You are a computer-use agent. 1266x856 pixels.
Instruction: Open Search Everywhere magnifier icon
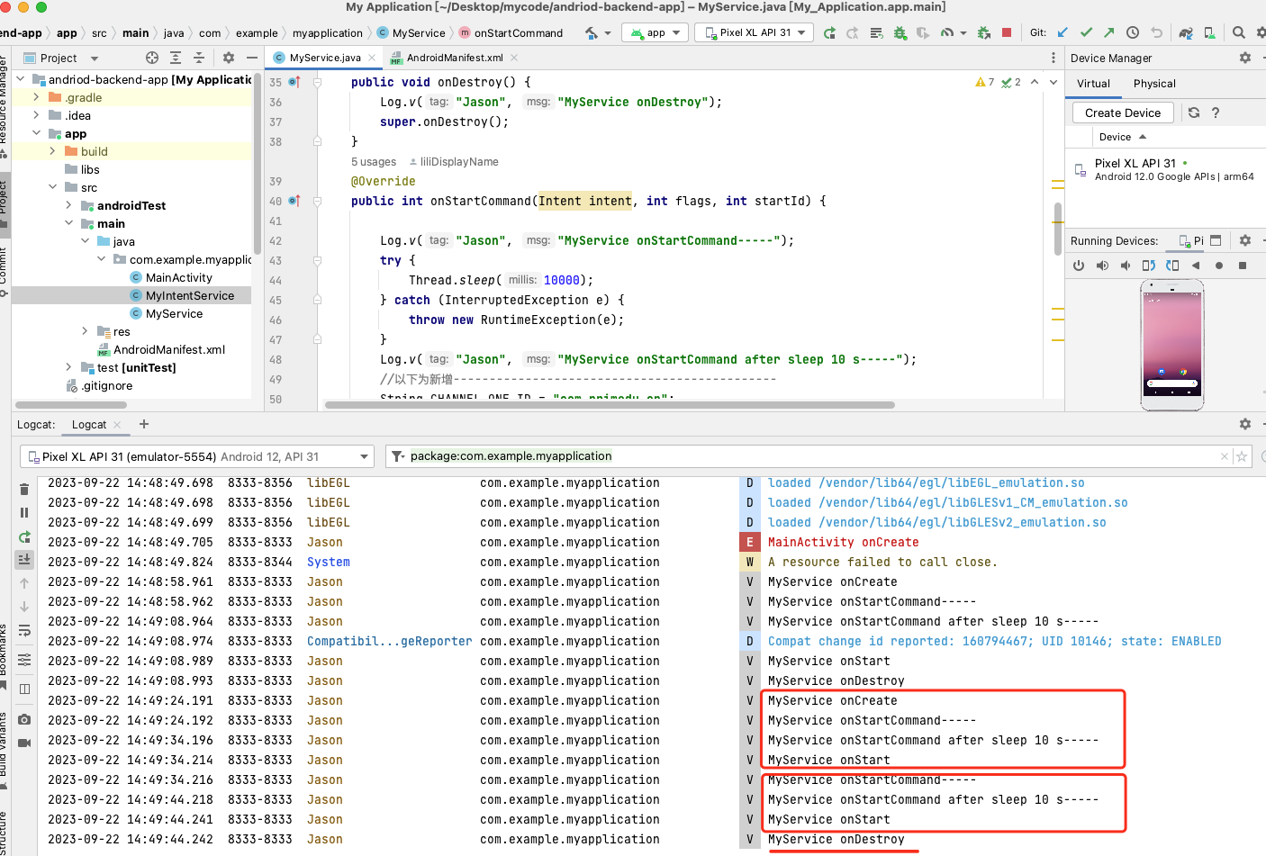[1239, 32]
